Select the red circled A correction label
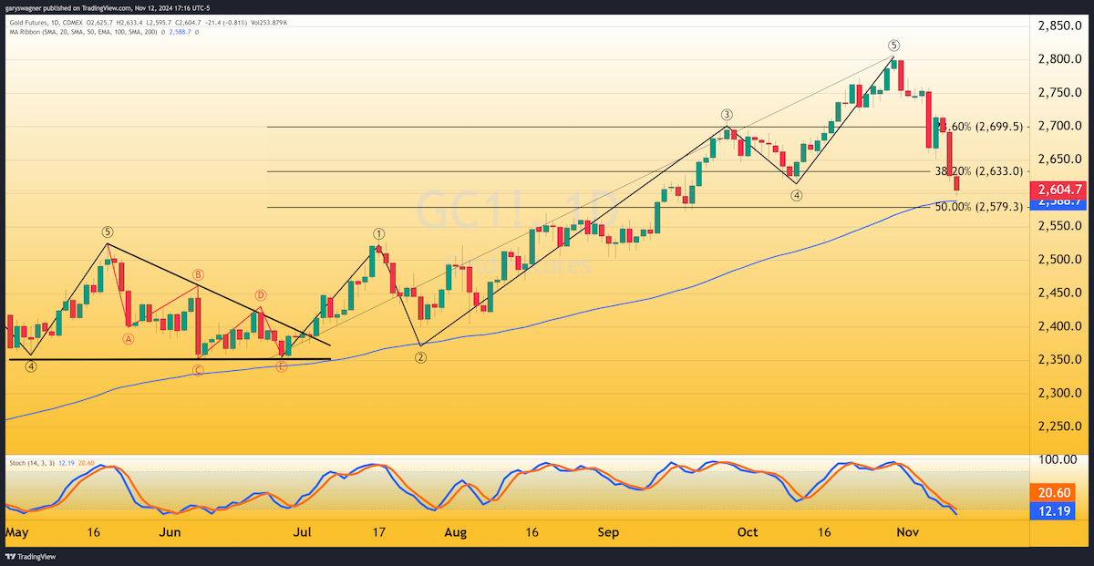 [x=129, y=339]
